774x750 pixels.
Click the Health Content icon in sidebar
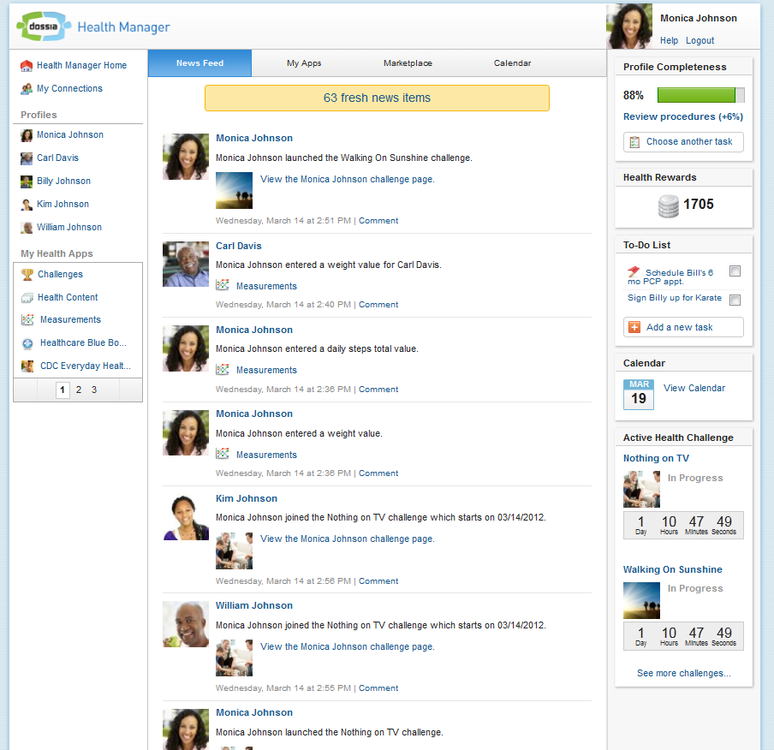pyautogui.click(x=27, y=298)
